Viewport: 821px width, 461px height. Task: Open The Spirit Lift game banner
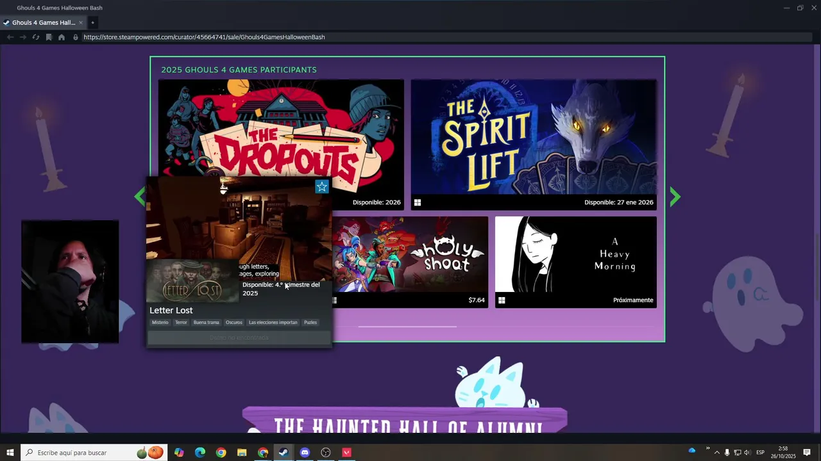pyautogui.click(x=534, y=145)
